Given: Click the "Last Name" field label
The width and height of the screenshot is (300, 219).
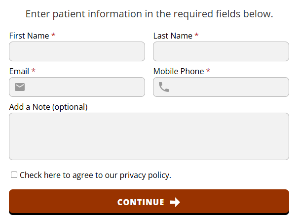Looking at the screenshot, I should pos(173,36).
